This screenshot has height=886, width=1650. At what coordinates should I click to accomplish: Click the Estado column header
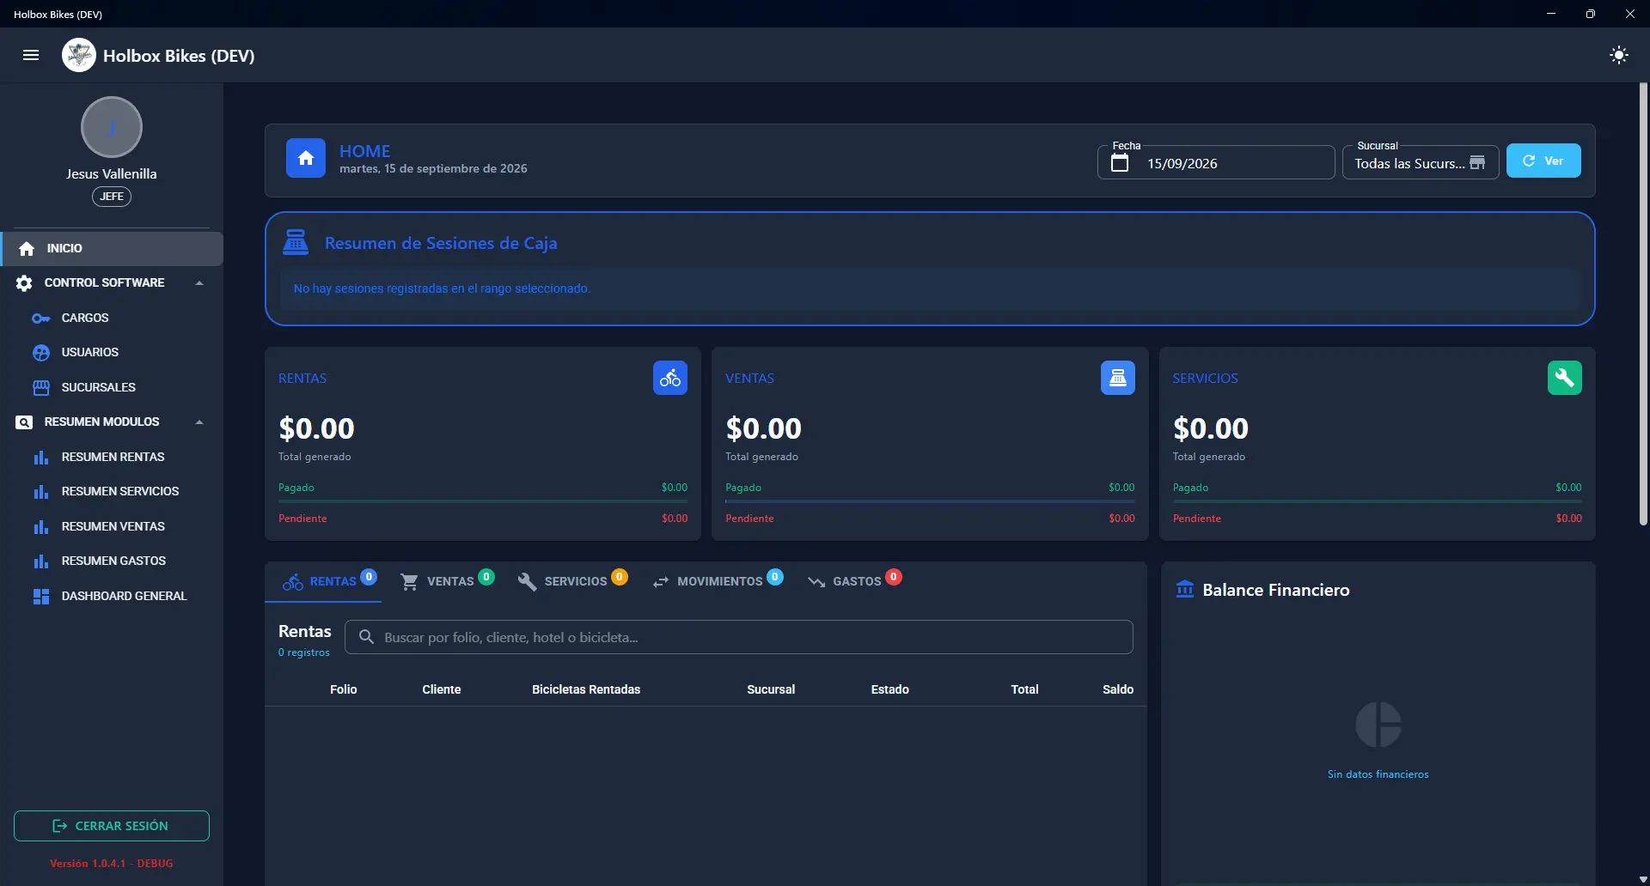(890, 689)
